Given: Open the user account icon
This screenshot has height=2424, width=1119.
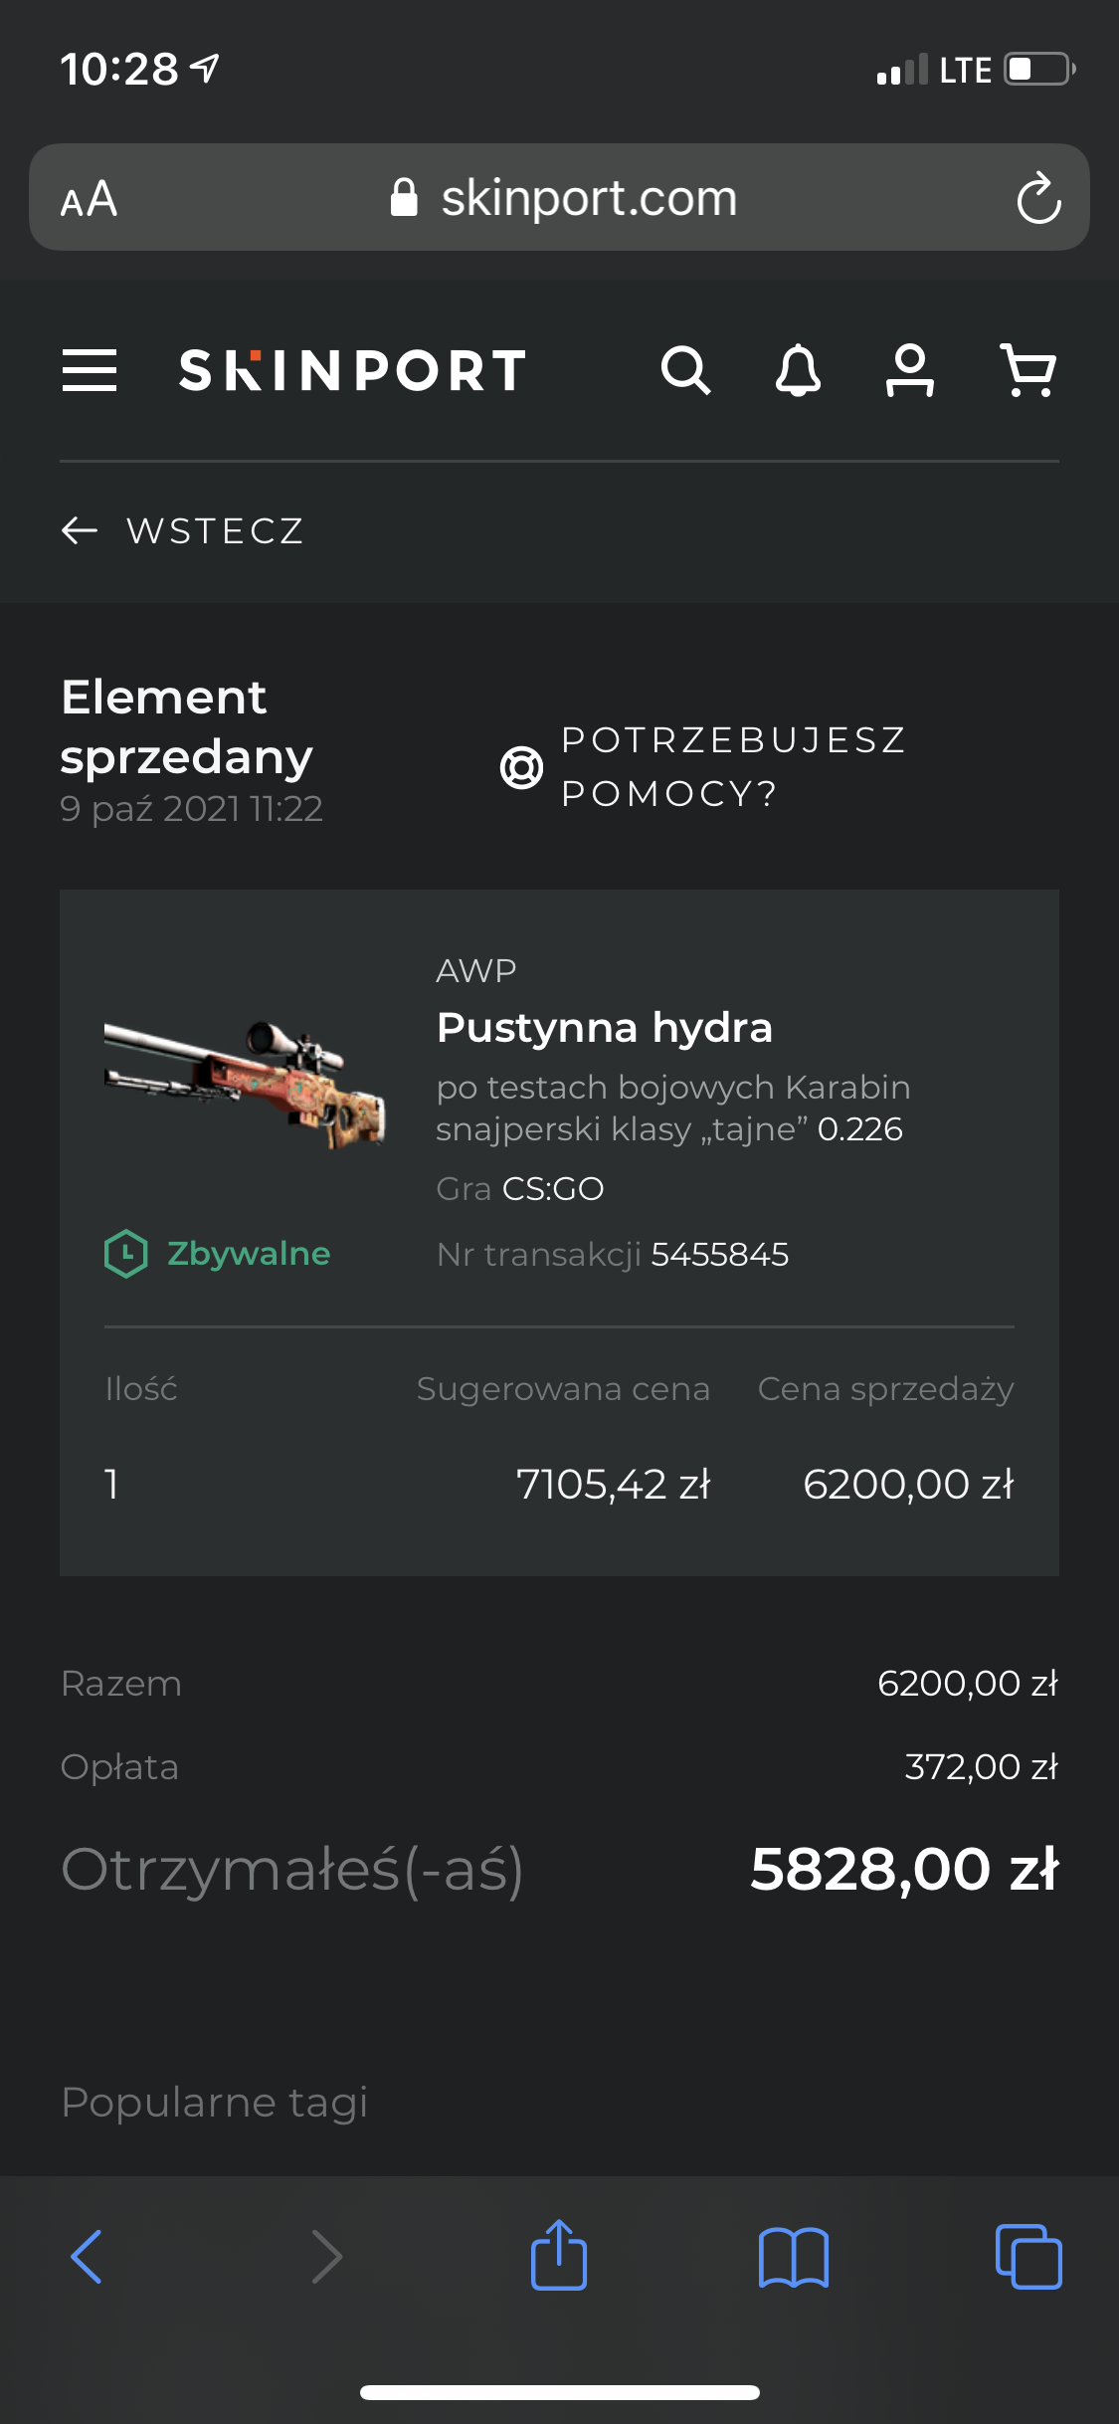Looking at the screenshot, I should tap(909, 371).
